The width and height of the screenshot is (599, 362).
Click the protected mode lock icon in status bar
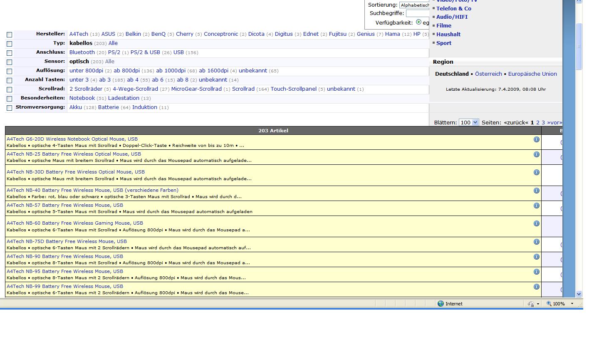[530, 304]
